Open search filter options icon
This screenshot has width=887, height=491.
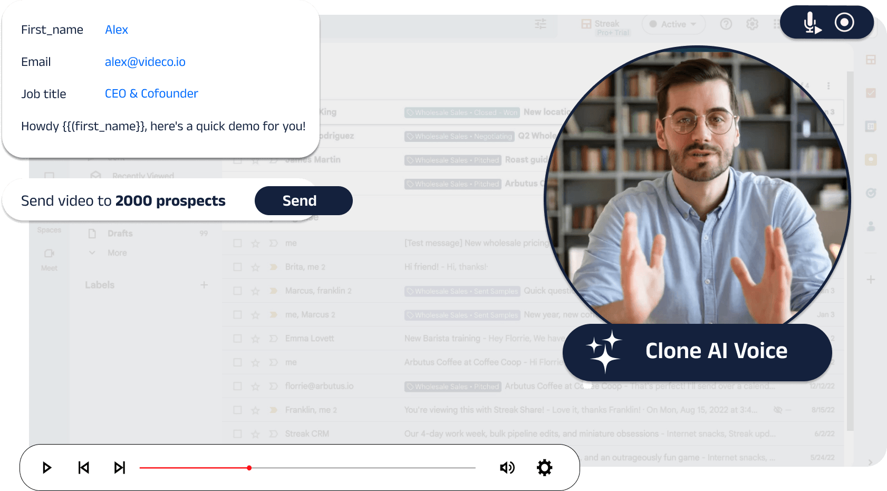[x=541, y=24]
